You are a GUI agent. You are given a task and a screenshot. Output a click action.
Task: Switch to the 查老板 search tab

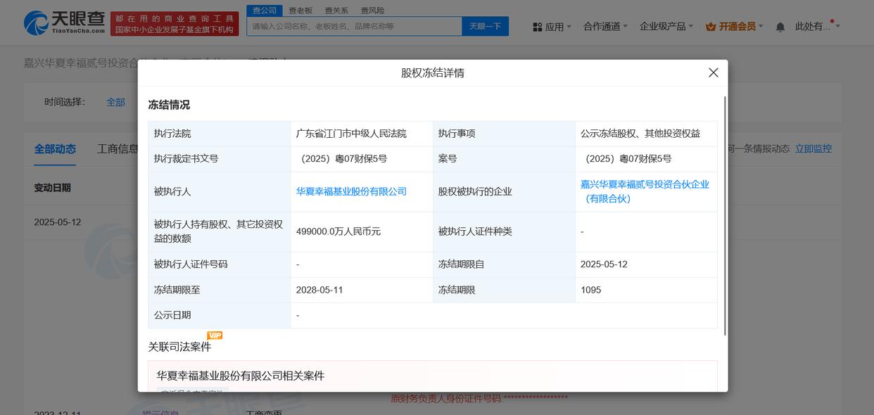300,11
